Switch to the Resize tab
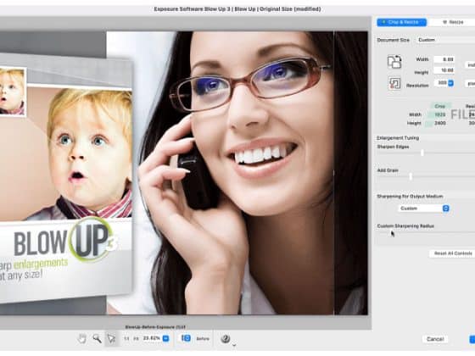The width and height of the screenshot is (475, 356). click(x=452, y=22)
